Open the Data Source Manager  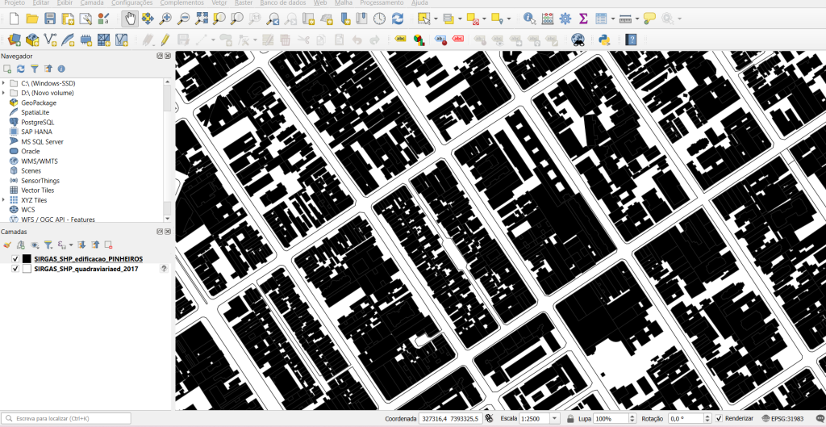click(15, 40)
